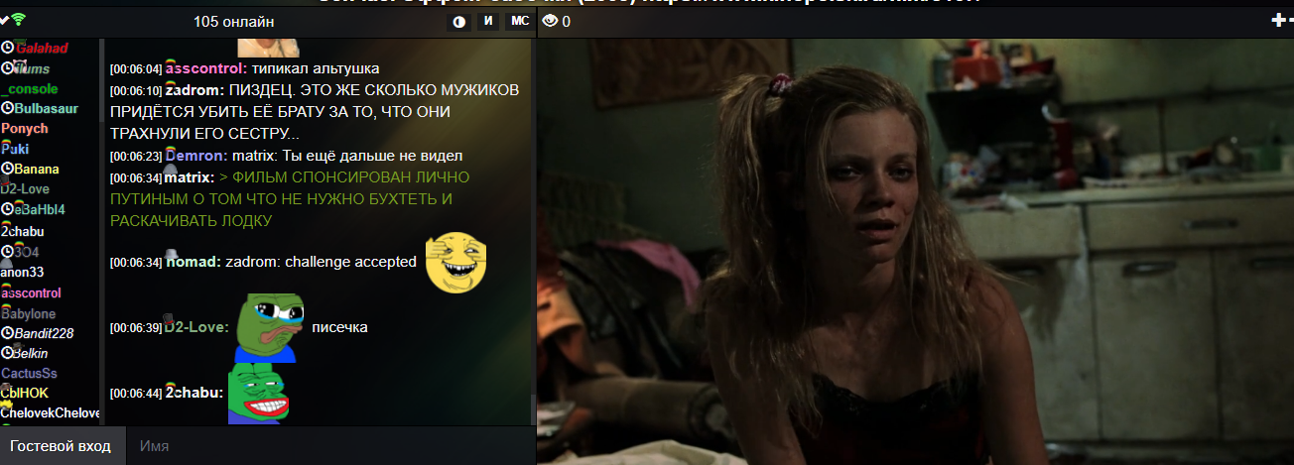Click the video player showing the blonde woman
Viewport: 1294px width, 465px height.
point(915,252)
